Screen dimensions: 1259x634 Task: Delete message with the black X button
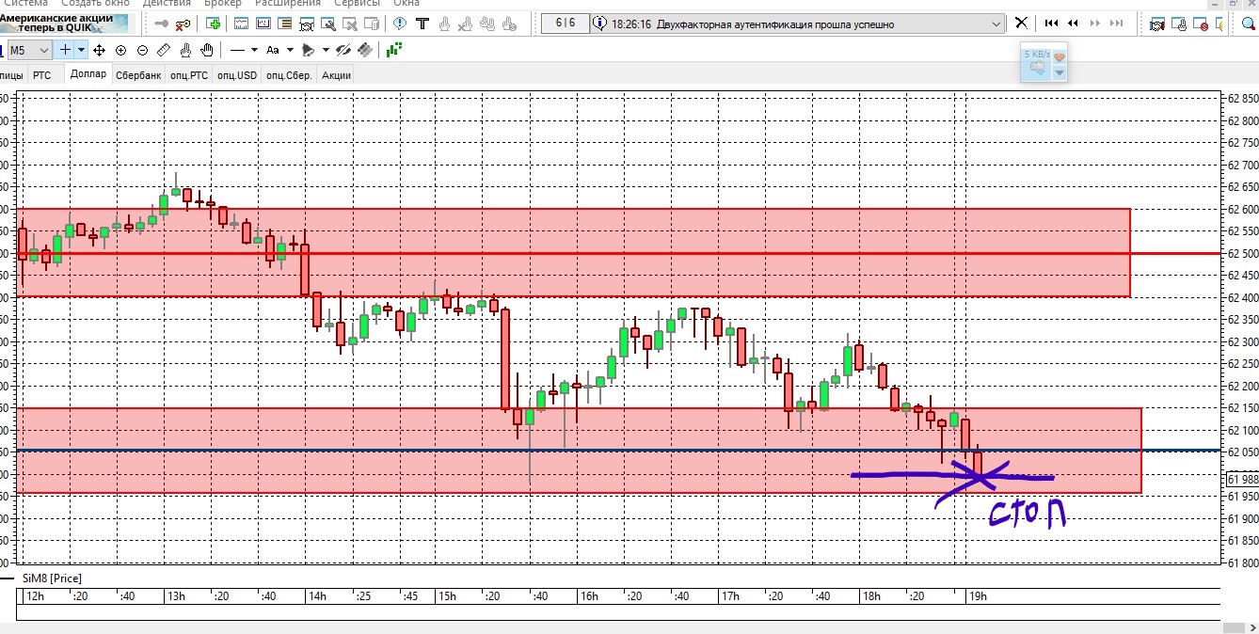(x=1021, y=24)
